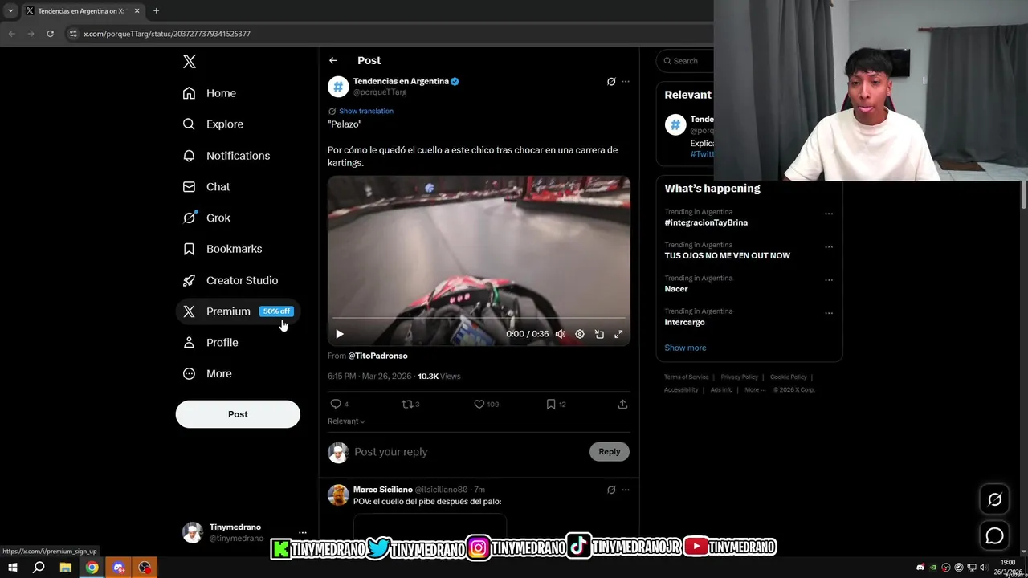Open options for Intercargo trend
Viewport: 1028px width, 578px height.
click(x=829, y=313)
